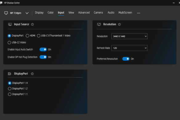
Task: Toggle Enable DP Hot Plug Detection
Action: 43,57
